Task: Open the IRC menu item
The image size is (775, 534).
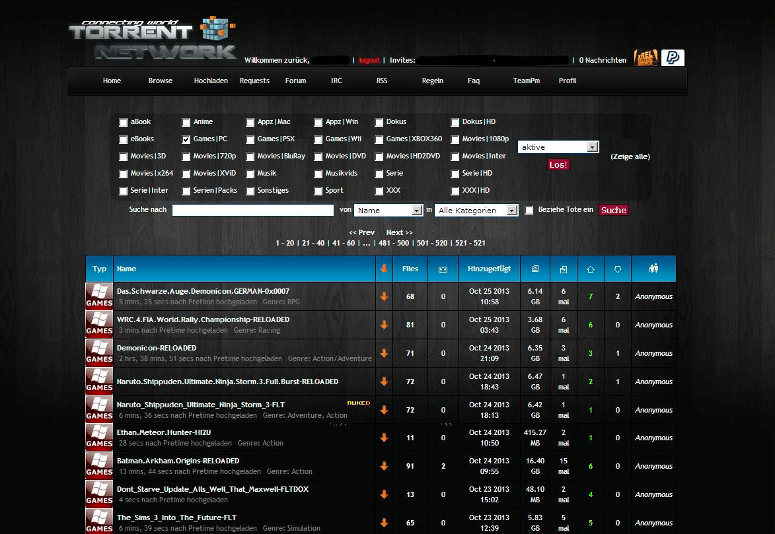Action: tap(336, 81)
